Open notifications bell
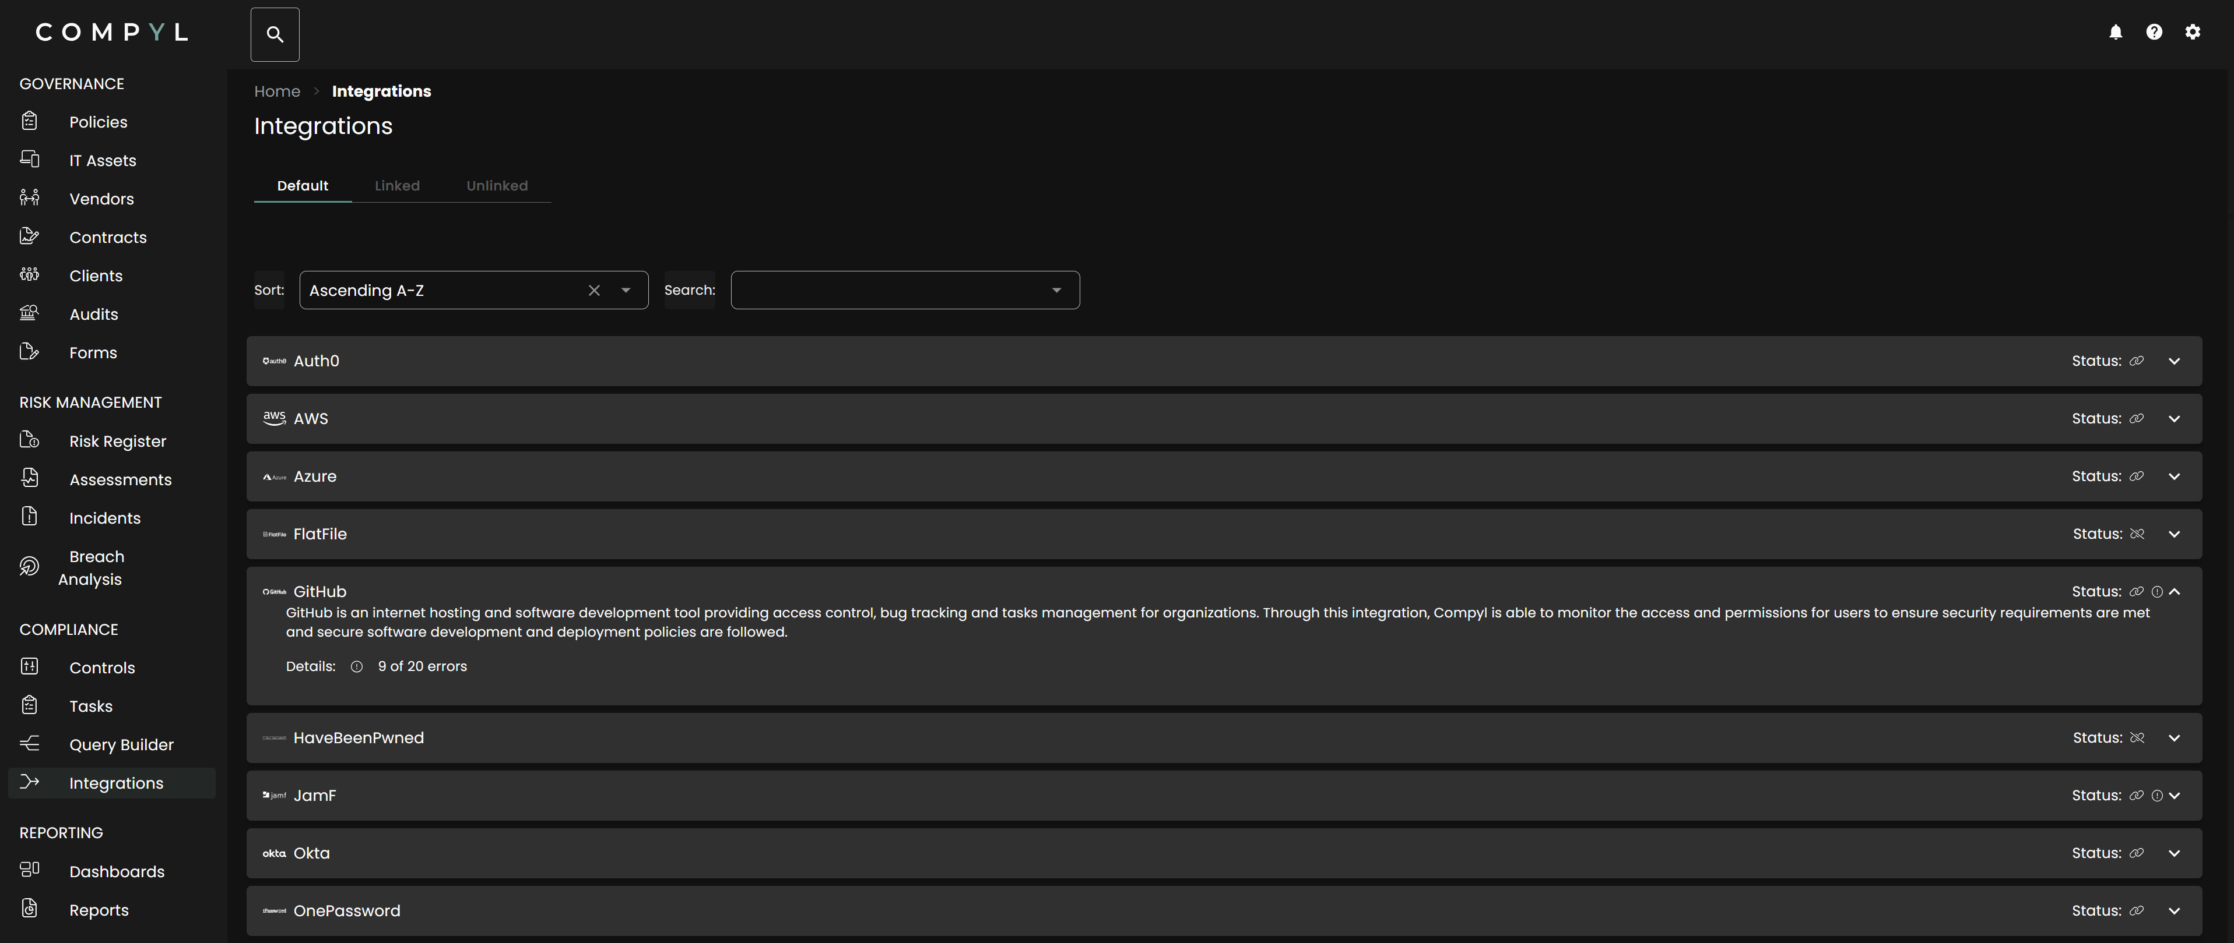 (x=2115, y=32)
